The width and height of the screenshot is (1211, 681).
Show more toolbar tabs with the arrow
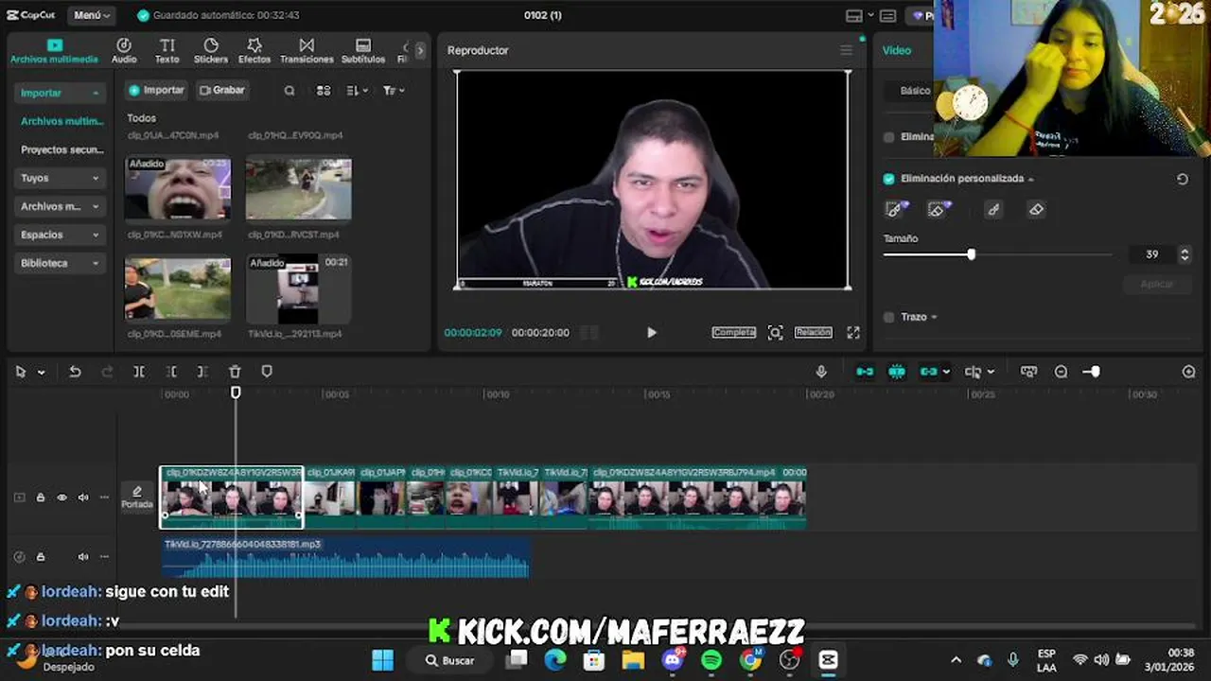(x=420, y=50)
